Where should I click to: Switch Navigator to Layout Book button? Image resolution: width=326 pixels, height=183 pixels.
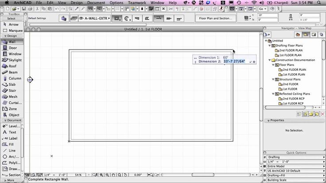coord(314,34)
